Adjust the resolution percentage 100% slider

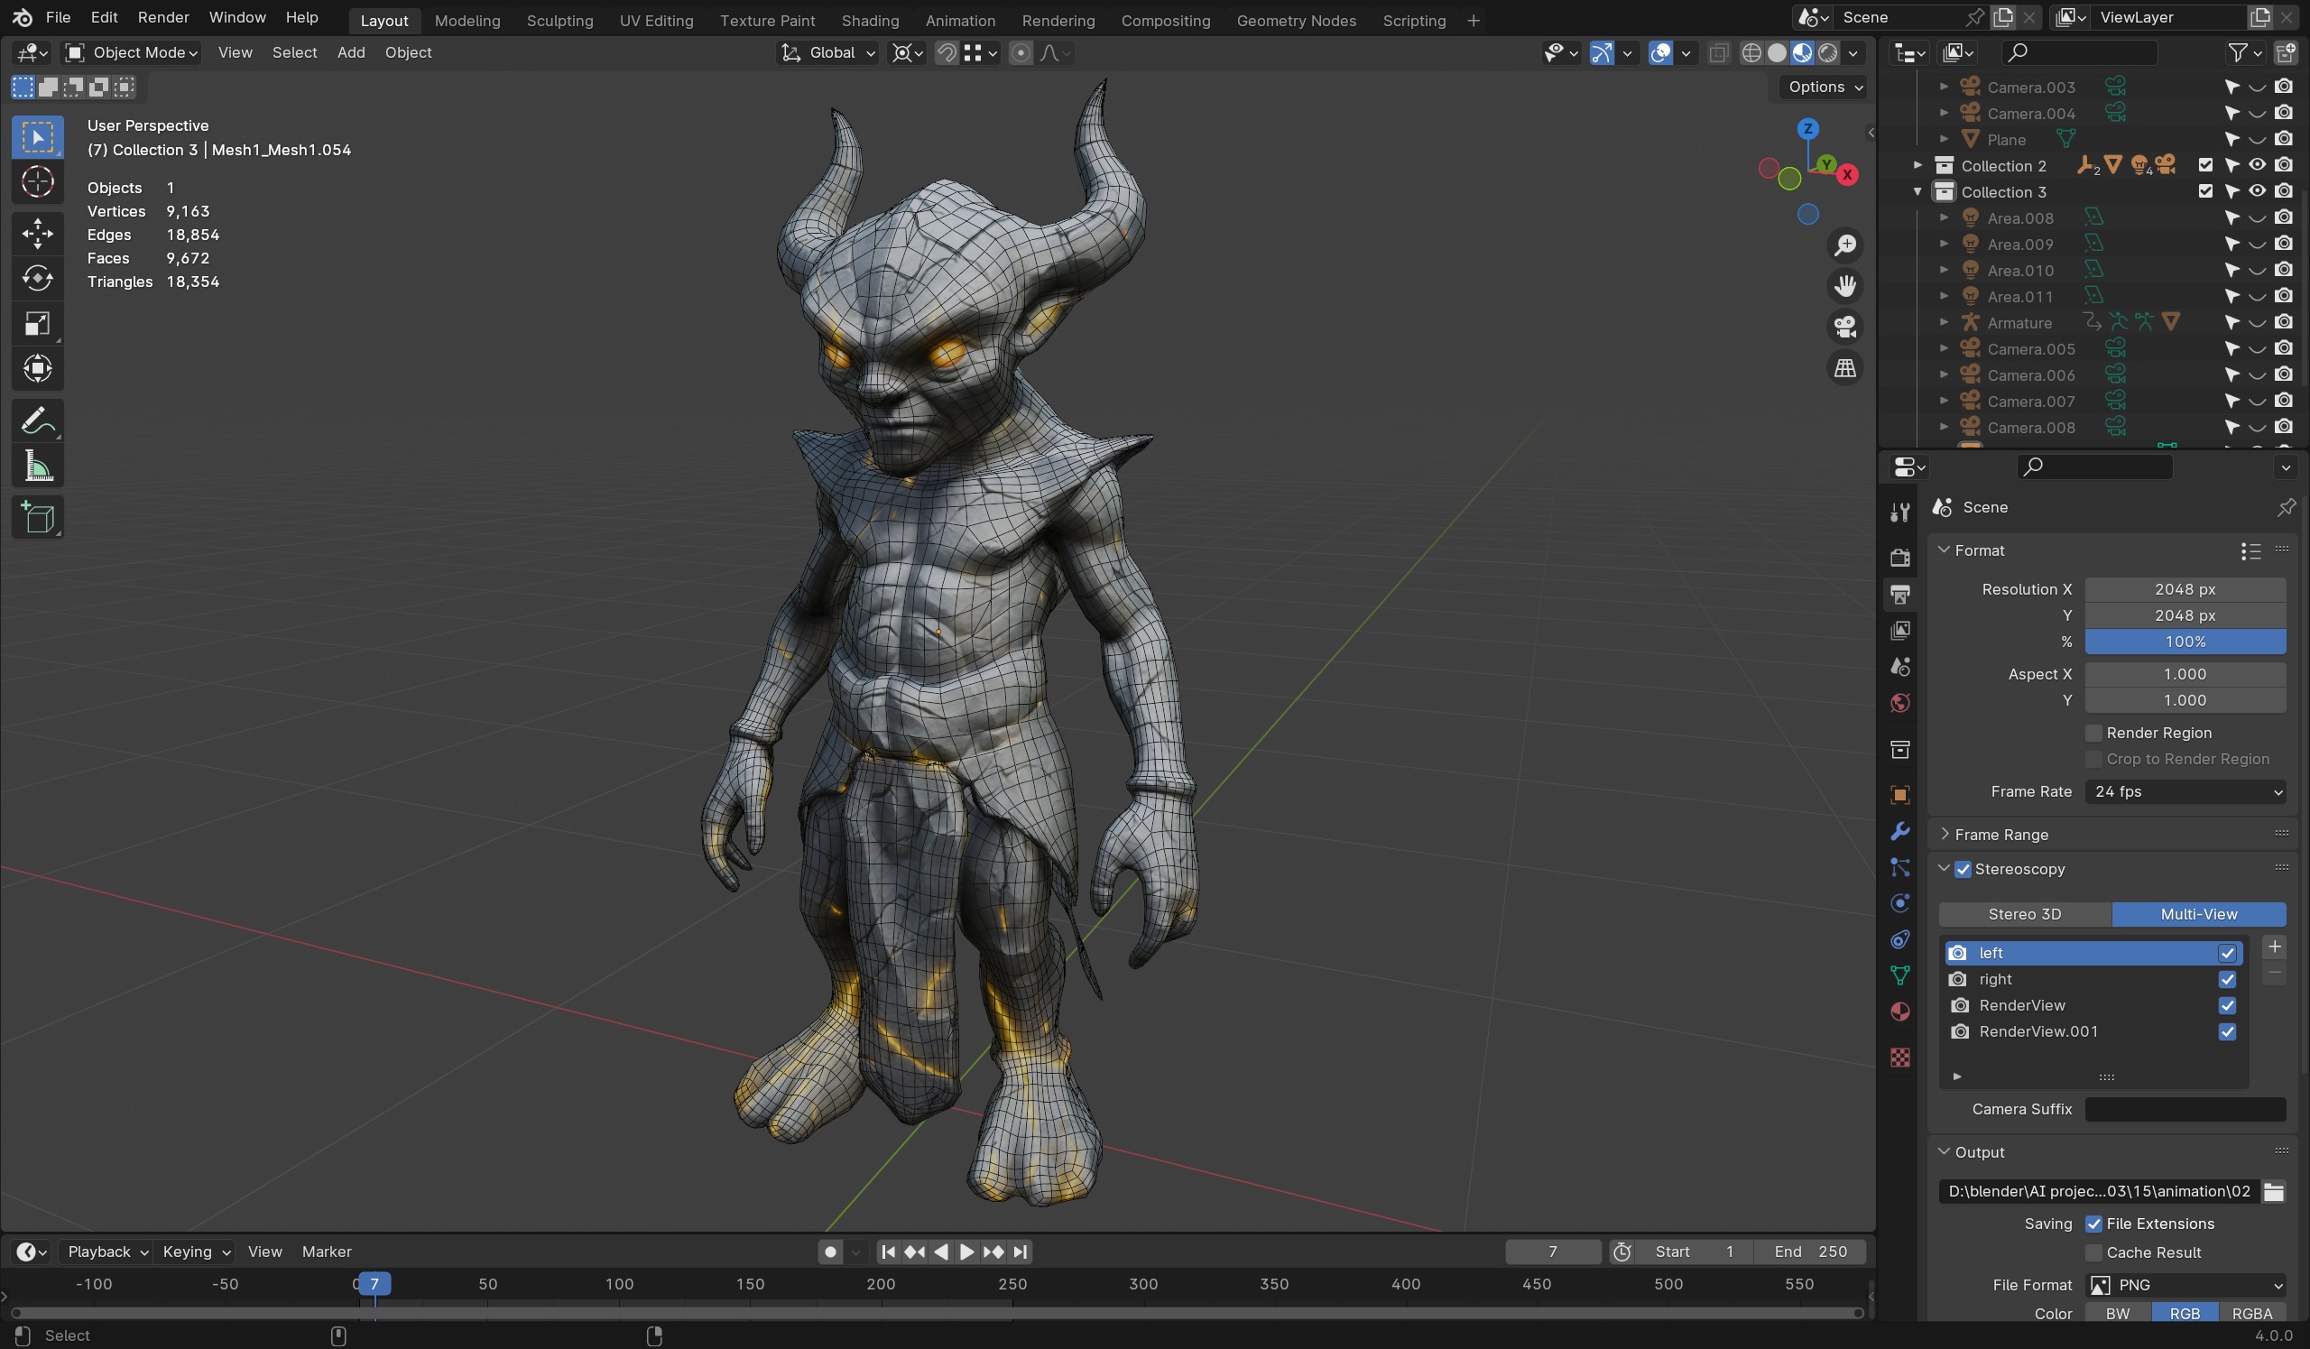[2185, 642]
